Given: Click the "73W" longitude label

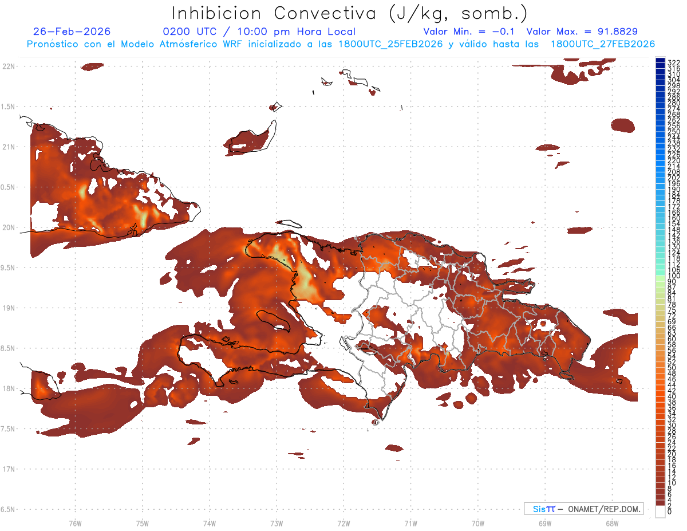Looking at the screenshot, I should (277, 523).
